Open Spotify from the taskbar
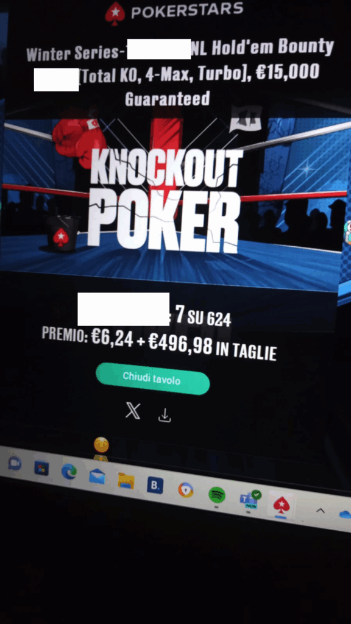 217,495
